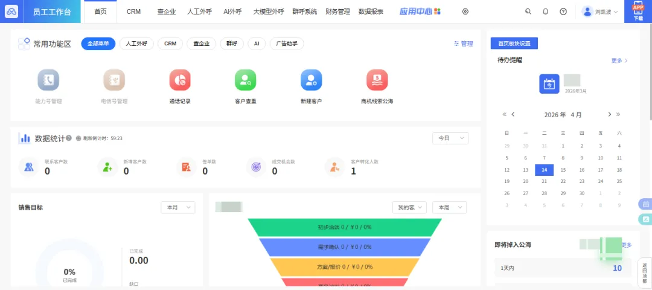Image resolution: width=652 pixels, height=290 pixels.
Task: Open the AI外呼 menu
Action: click(x=232, y=11)
